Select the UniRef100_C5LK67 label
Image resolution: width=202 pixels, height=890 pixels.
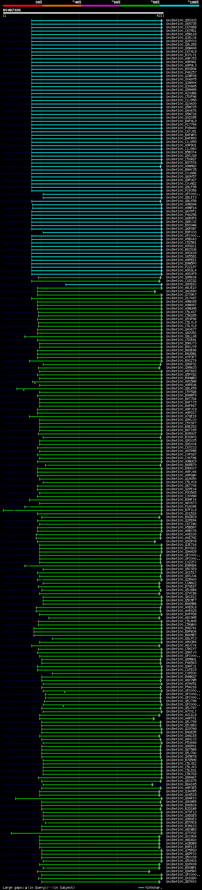point(181,312)
